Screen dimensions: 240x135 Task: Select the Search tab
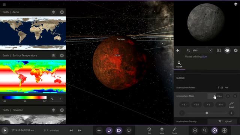[x=179, y=64]
